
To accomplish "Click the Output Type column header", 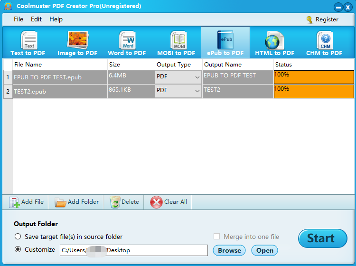I will tap(178, 65).
